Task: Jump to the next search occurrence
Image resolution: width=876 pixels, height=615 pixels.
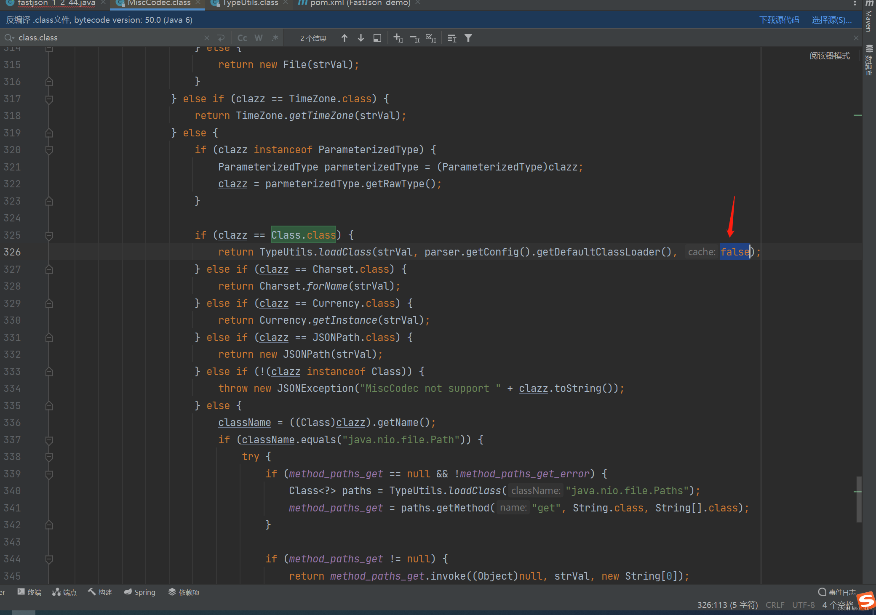Action: point(361,38)
